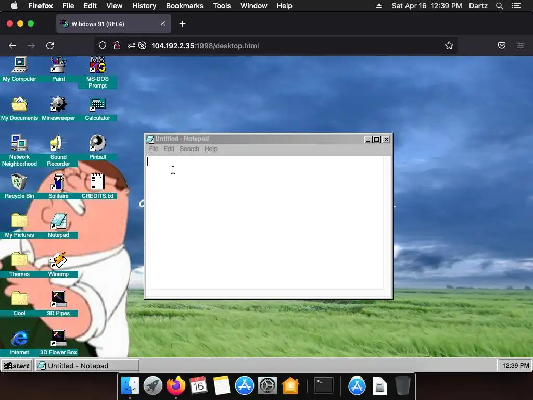This screenshot has width=533, height=400.
Task: Open the Save to Pocket icon
Action: [502, 46]
